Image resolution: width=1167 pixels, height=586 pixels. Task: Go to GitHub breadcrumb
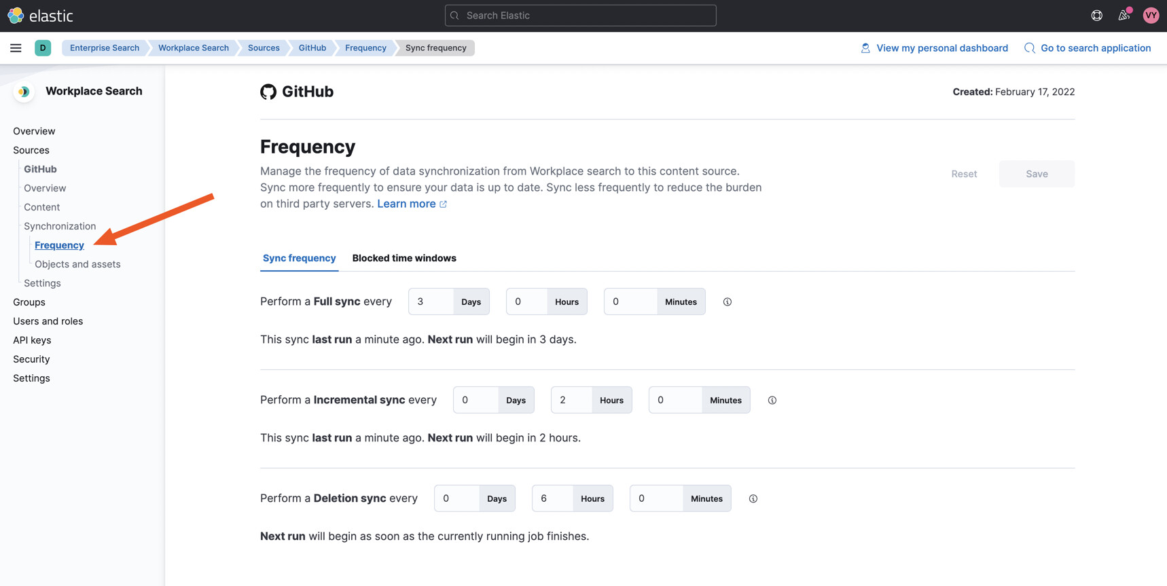point(312,48)
